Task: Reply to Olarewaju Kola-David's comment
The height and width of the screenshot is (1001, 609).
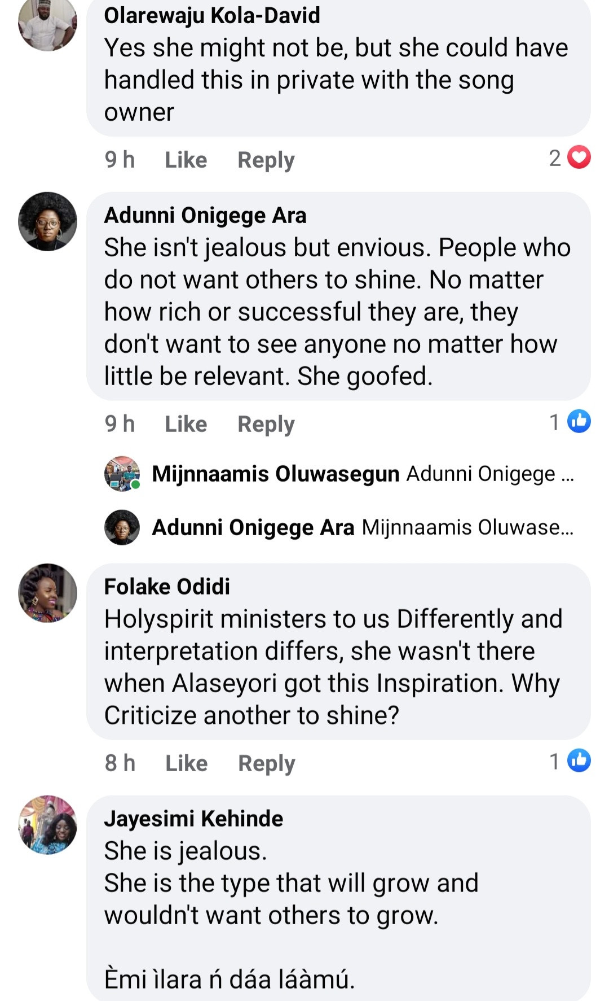Action: (266, 160)
